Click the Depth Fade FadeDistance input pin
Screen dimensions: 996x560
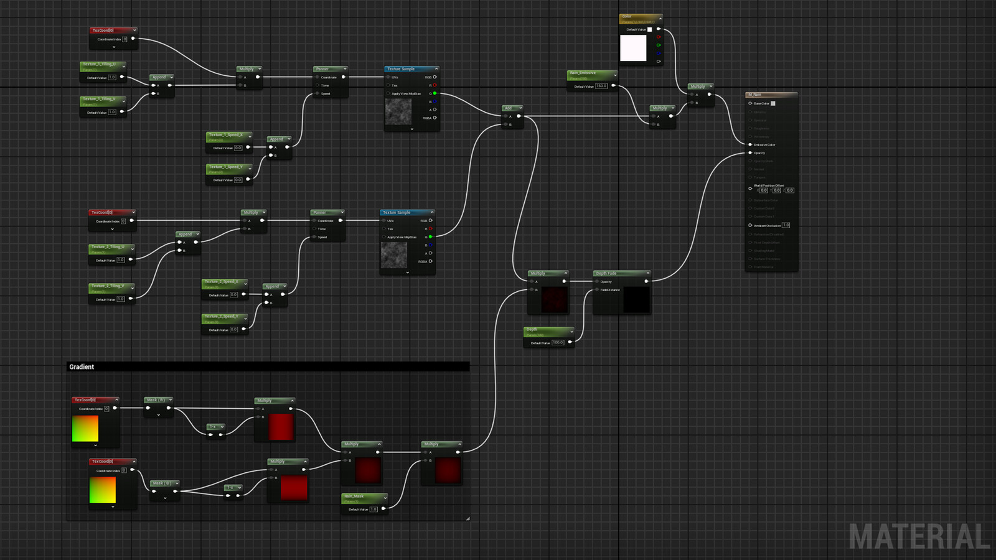coord(597,289)
